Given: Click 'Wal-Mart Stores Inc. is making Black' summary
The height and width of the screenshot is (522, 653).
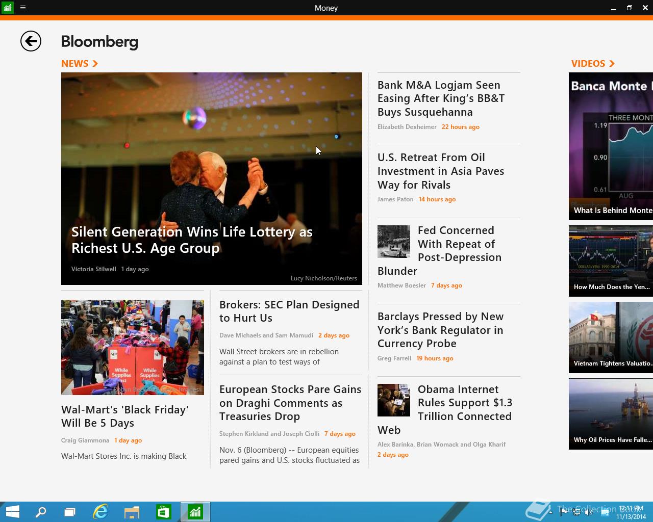Looking at the screenshot, I should pos(124,456).
